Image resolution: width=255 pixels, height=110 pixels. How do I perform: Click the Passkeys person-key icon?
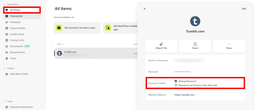point(7,22)
